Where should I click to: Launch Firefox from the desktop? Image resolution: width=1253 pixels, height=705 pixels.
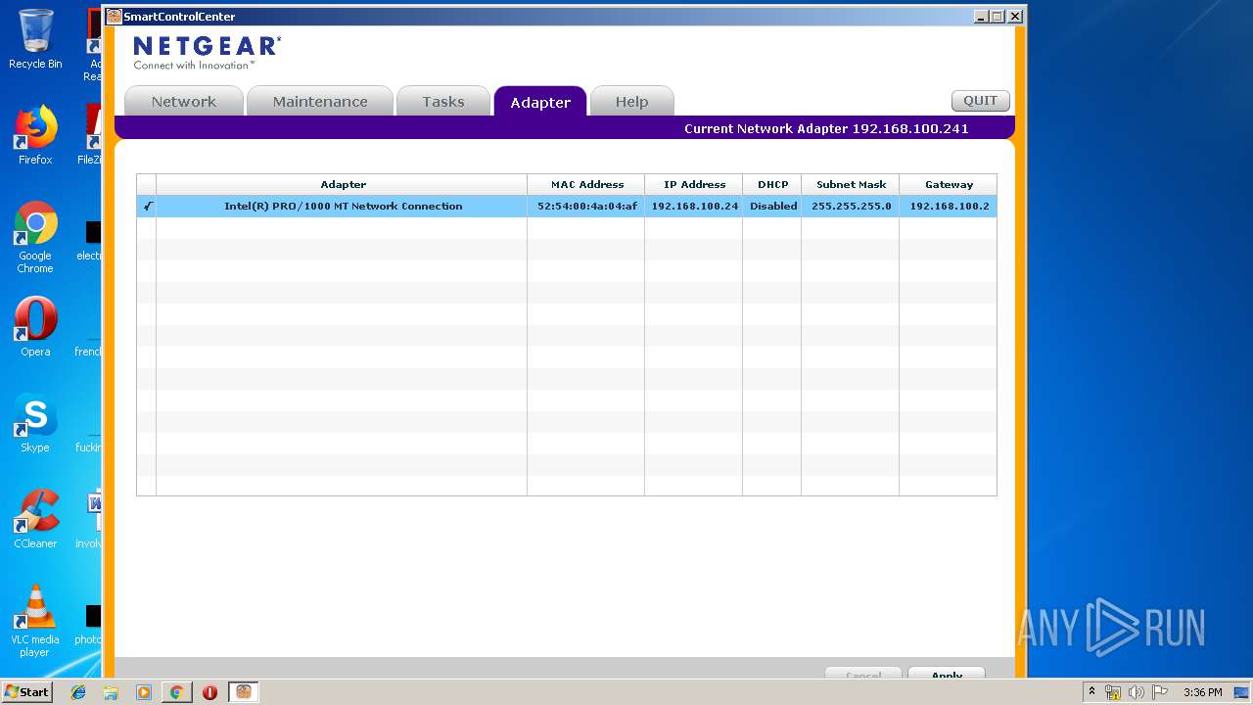pos(35,135)
